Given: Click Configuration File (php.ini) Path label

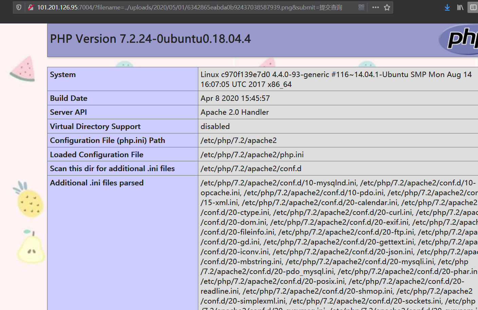Looking at the screenshot, I should (x=107, y=141).
